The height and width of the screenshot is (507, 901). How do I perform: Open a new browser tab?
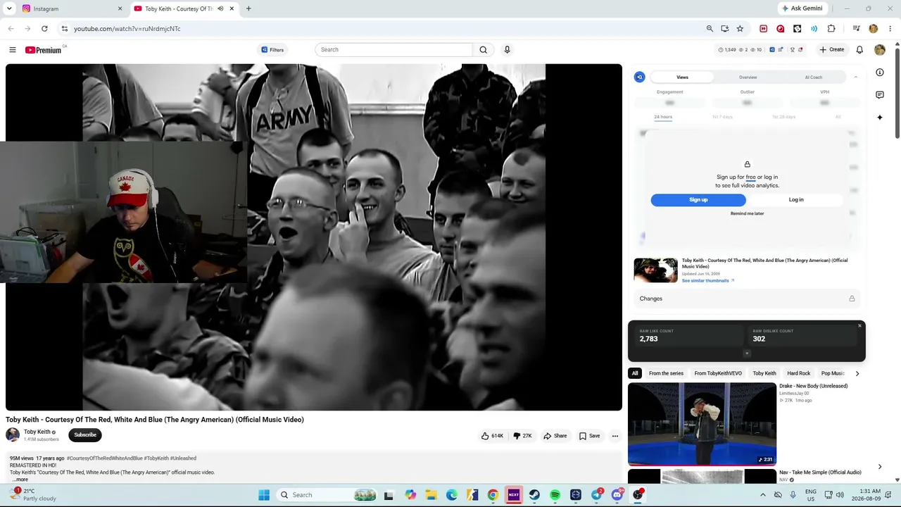[x=248, y=8]
